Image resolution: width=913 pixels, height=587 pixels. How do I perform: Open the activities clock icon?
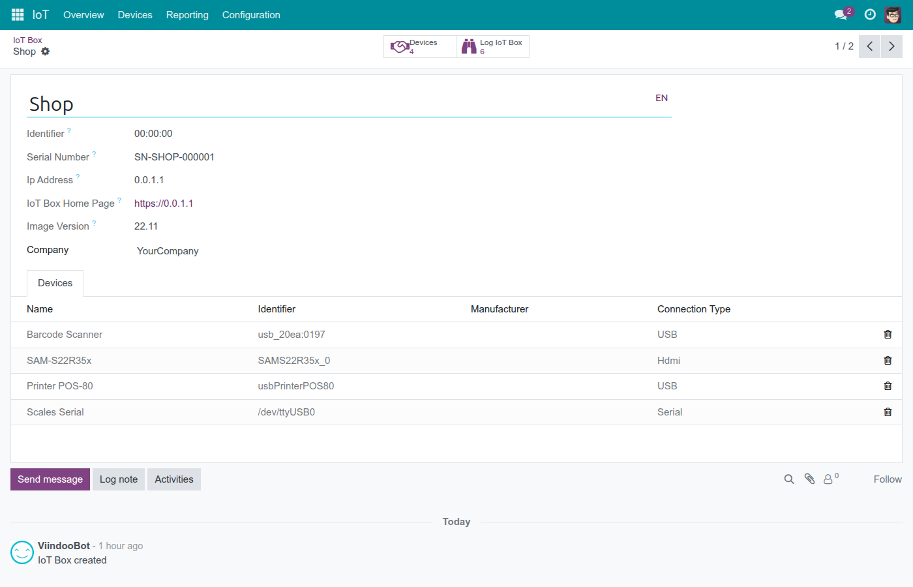870,14
